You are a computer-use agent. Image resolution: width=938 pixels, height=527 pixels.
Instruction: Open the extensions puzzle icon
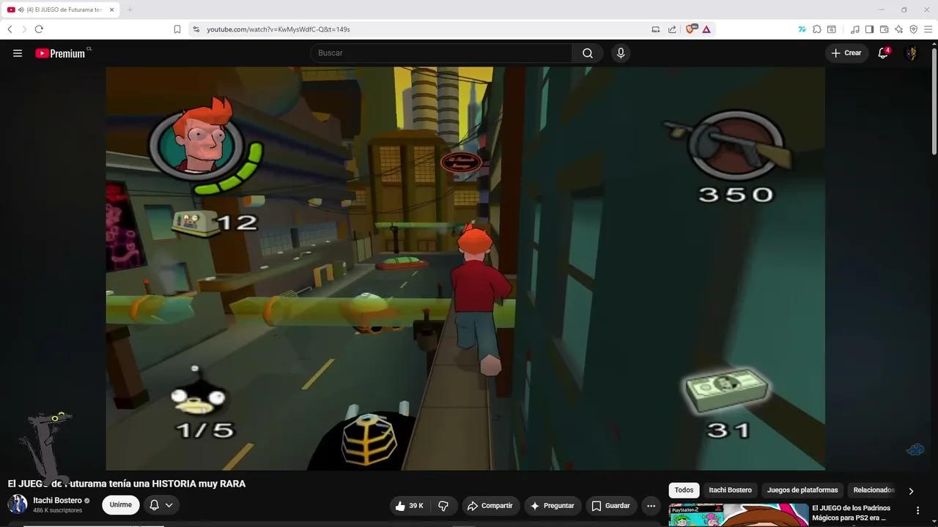[x=817, y=29]
